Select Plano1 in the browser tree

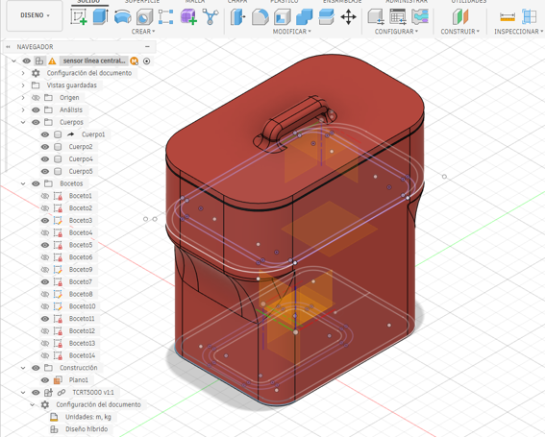(79, 380)
